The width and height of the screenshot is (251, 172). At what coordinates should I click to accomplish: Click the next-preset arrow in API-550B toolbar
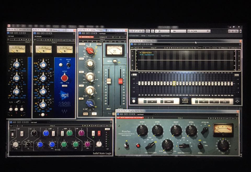pyautogui.click(x=52, y=40)
